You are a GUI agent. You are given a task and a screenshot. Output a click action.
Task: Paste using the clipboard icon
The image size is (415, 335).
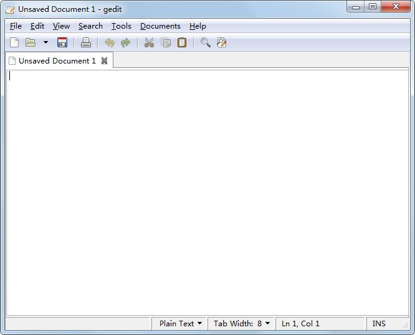182,43
